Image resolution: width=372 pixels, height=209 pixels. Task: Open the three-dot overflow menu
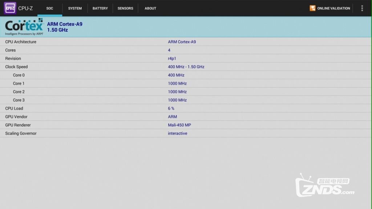pos(362,8)
